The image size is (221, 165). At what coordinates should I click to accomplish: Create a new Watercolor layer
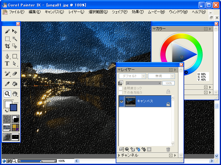pos(138,149)
